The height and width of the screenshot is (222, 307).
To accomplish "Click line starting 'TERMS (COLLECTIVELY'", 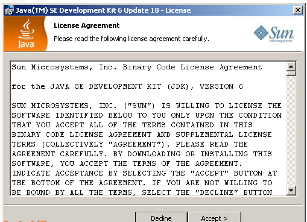I will [x=130, y=144].
